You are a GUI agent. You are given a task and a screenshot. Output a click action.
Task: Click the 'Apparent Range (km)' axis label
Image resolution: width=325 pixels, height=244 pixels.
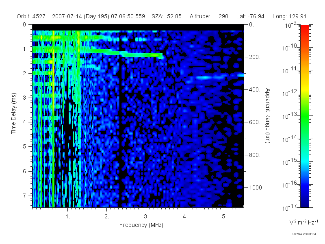pos(268,115)
